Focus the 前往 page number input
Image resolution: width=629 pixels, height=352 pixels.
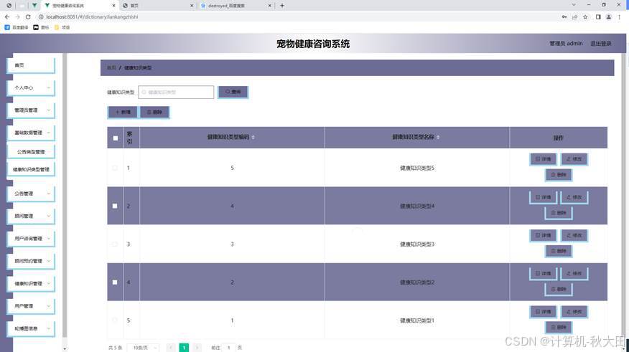(x=228, y=348)
